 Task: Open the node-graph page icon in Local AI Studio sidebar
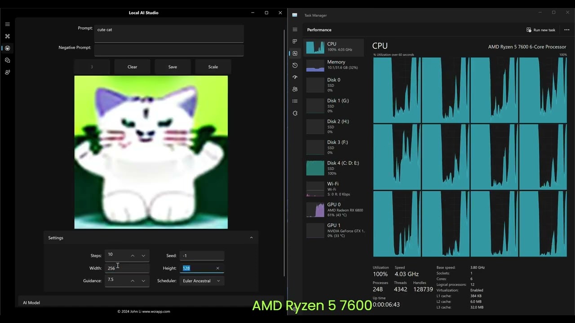7,36
